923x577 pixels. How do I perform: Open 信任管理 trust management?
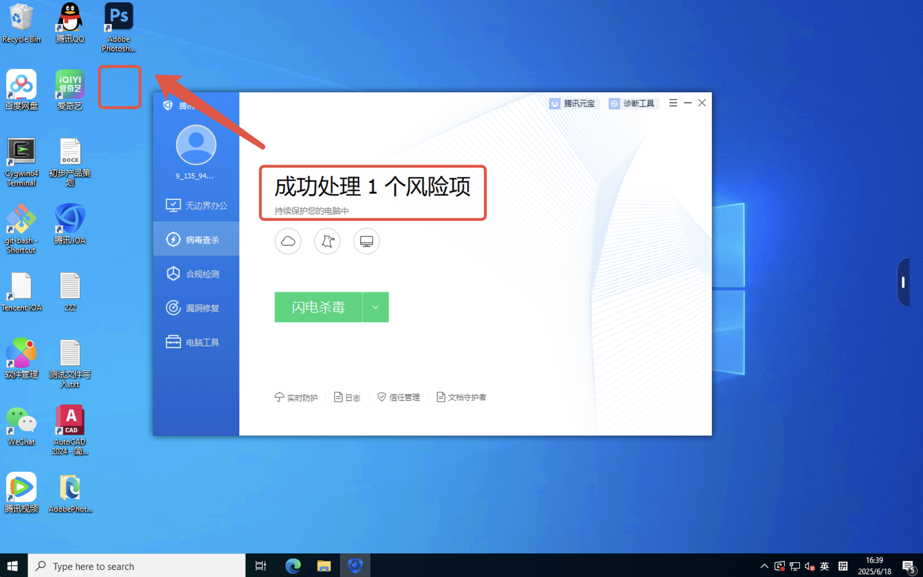click(x=399, y=397)
